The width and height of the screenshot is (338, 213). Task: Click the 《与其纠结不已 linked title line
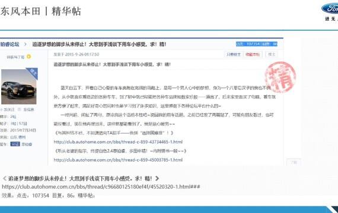[x=114, y=133]
